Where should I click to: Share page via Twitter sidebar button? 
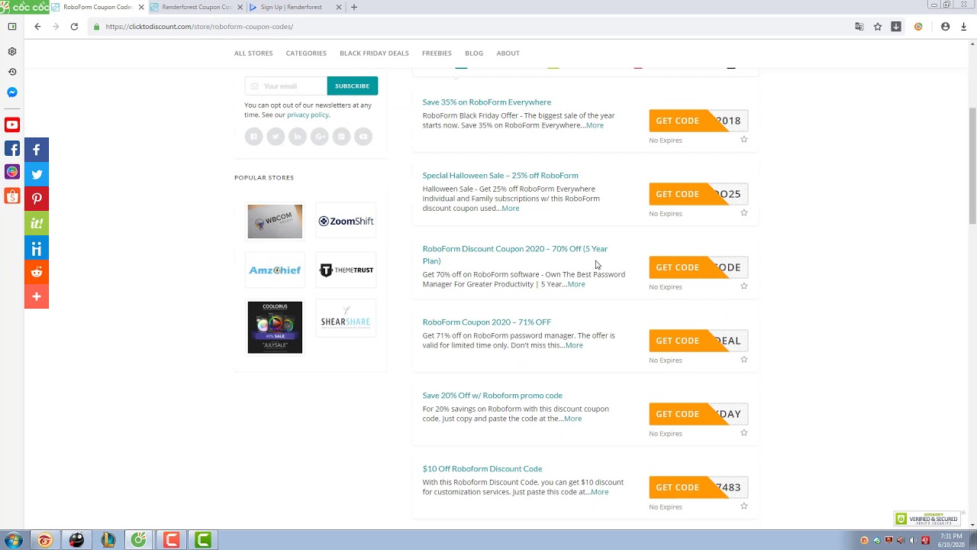[37, 174]
